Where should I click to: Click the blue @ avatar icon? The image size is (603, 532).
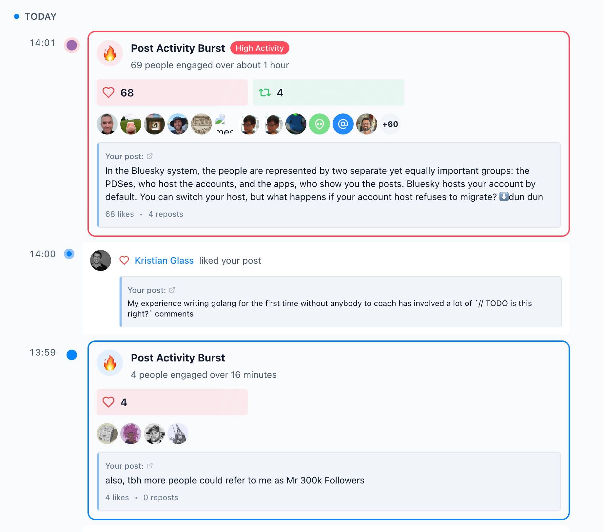343,124
